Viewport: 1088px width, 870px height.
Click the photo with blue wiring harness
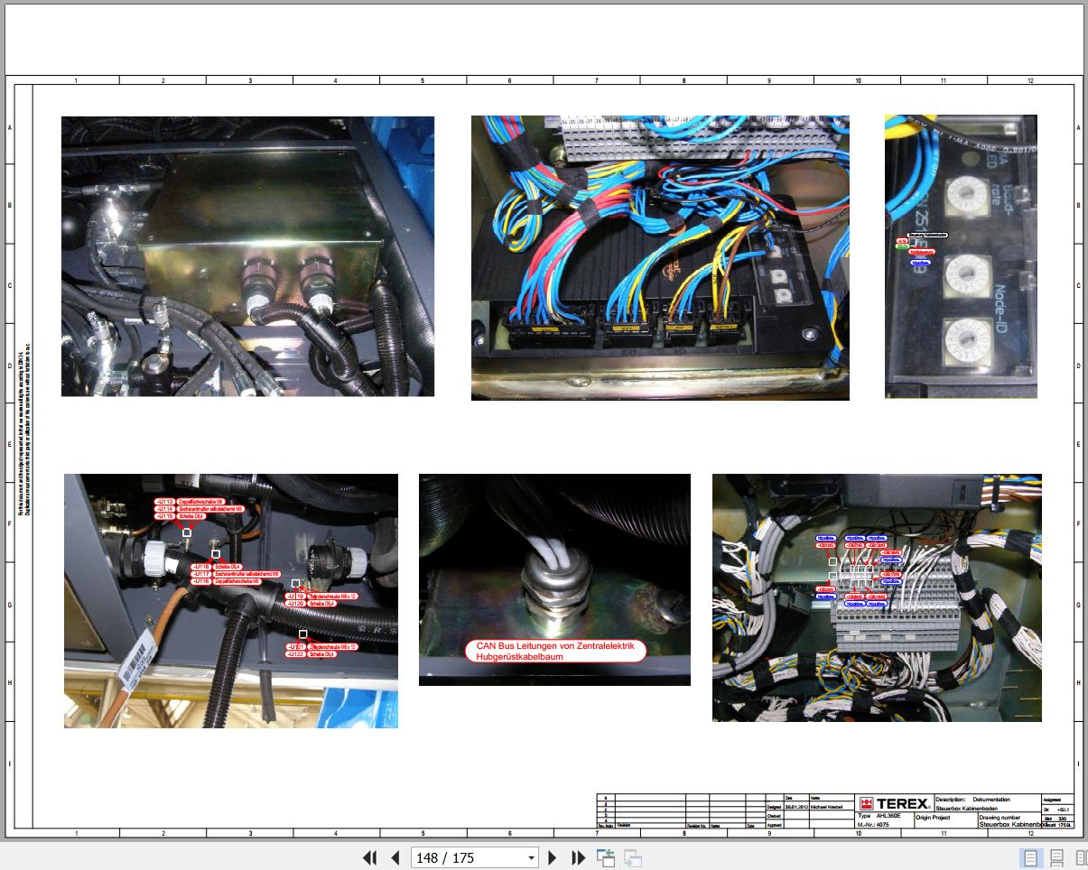pos(660,257)
